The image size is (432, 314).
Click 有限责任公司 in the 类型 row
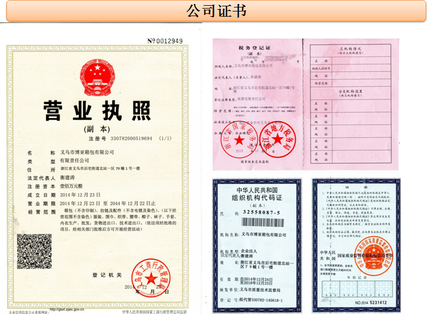coord(74,160)
